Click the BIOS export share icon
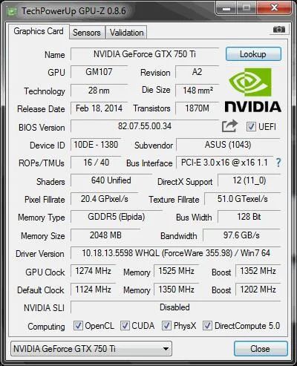This screenshot has width=297, height=366. pyautogui.click(x=229, y=126)
